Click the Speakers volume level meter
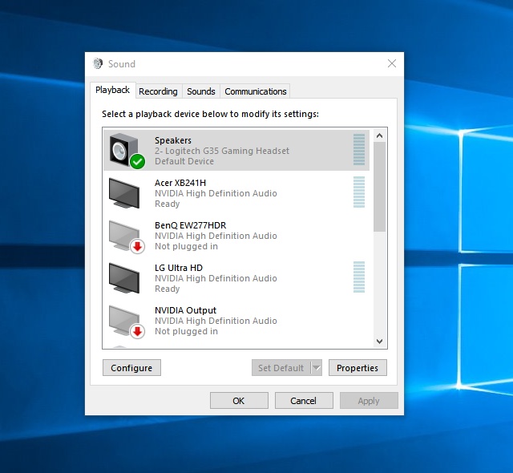This screenshot has width=513, height=473. pos(359,149)
